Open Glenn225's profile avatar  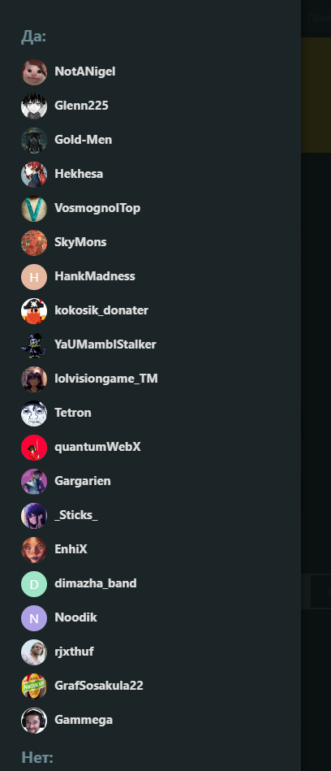point(34,106)
